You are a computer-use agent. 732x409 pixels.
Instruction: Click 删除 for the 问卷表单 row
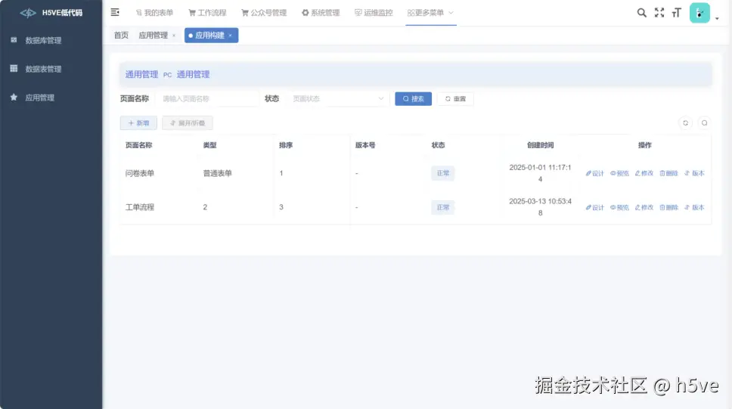(668, 173)
